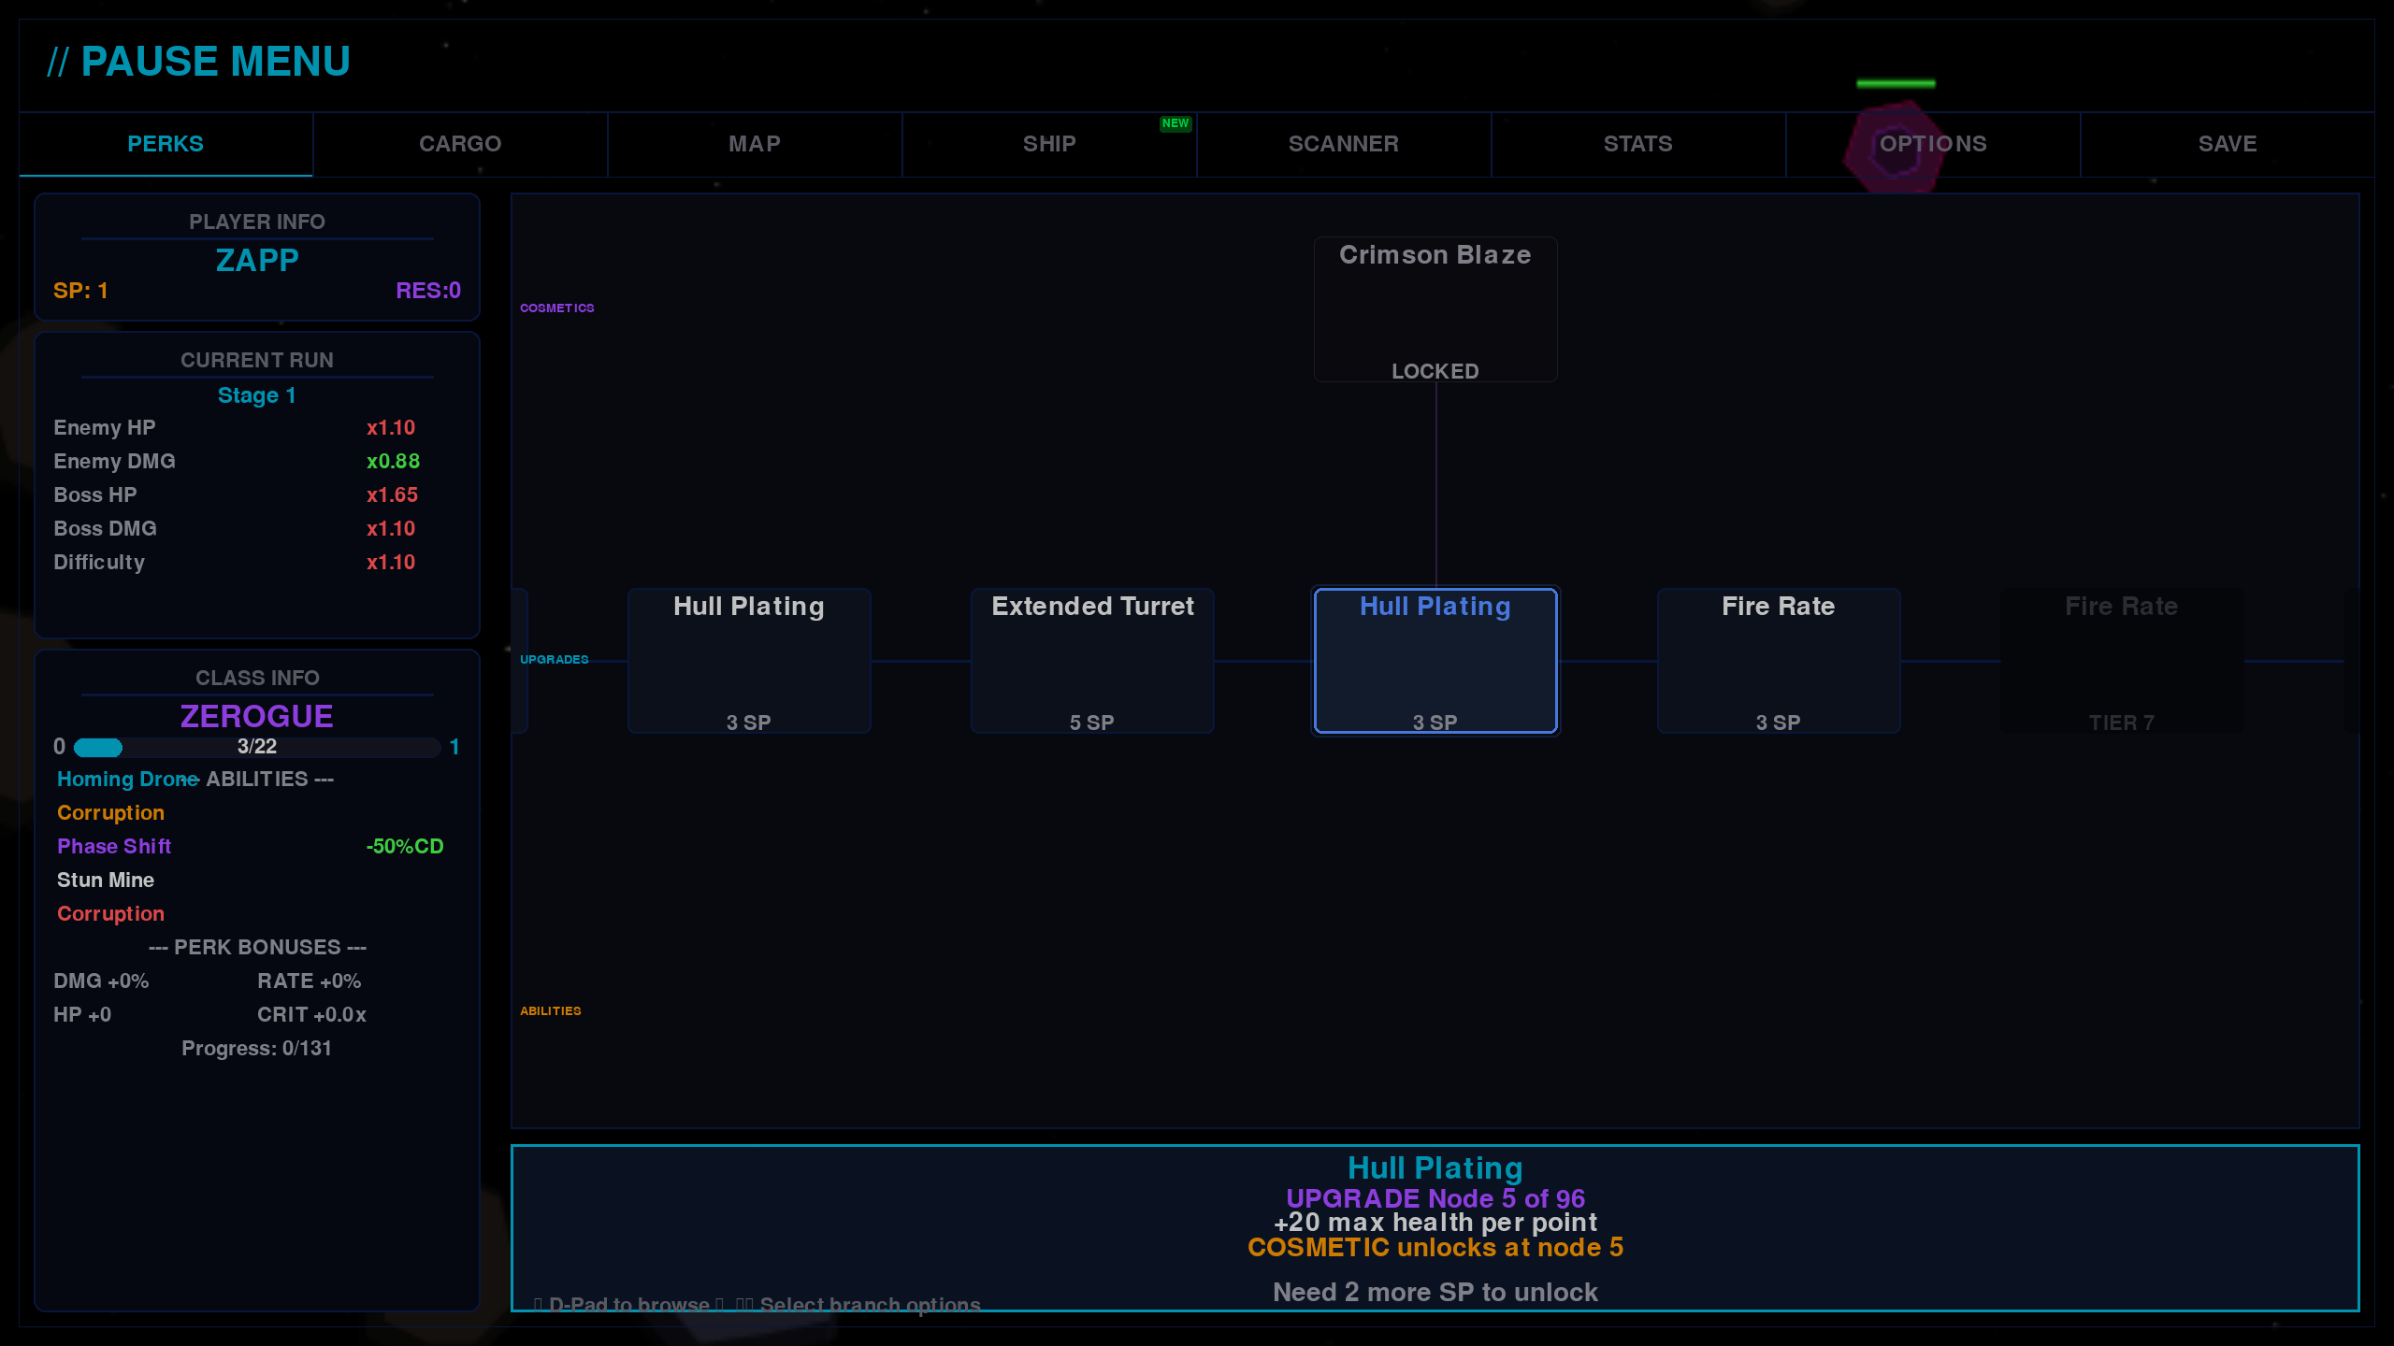Switch to the CARGO tab
Image resolution: width=2394 pixels, height=1346 pixels.
[459, 144]
